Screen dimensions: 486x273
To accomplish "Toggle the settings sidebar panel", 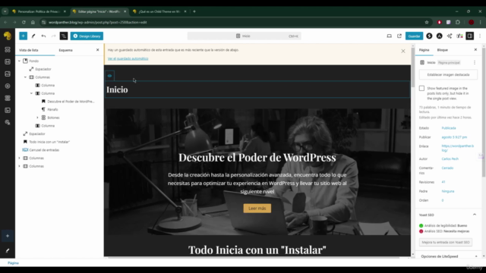I will coord(470,36).
